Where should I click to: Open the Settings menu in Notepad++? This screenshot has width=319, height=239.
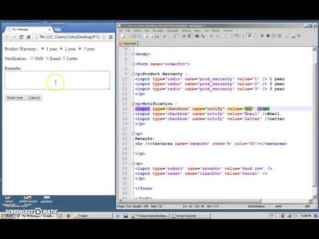point(186,31)
